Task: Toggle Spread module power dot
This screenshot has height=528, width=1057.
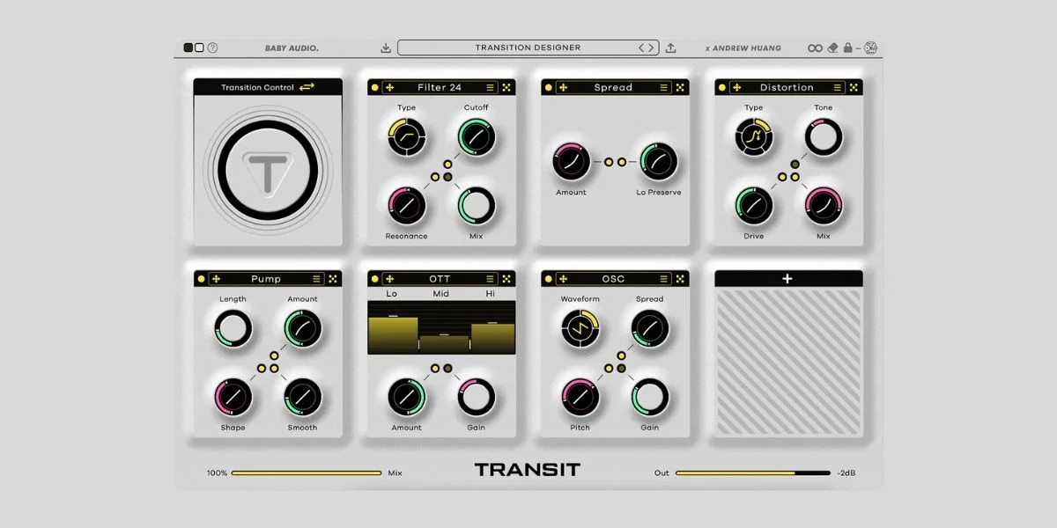Action: [548, 87]
